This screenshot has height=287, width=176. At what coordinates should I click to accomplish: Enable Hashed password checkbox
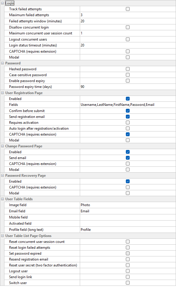(128, 69)
